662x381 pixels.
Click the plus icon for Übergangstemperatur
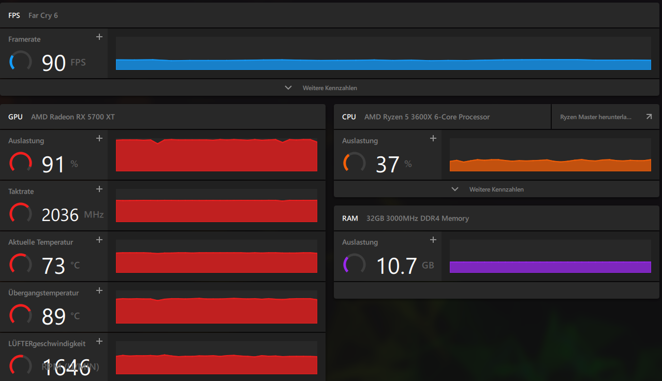click(x=100, y=290)
